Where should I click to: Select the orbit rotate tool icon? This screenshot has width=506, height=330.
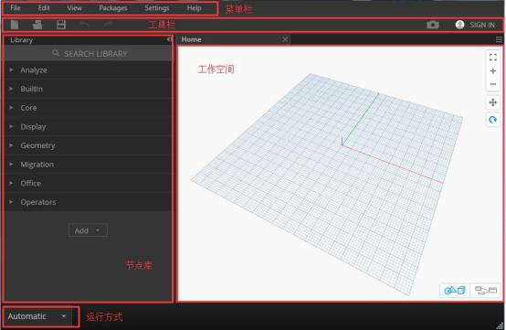493,120
